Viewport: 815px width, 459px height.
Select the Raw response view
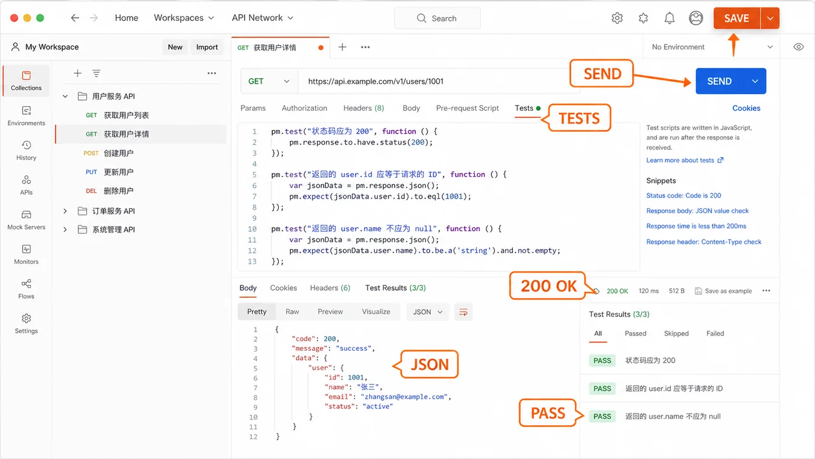tap(292, 312)
